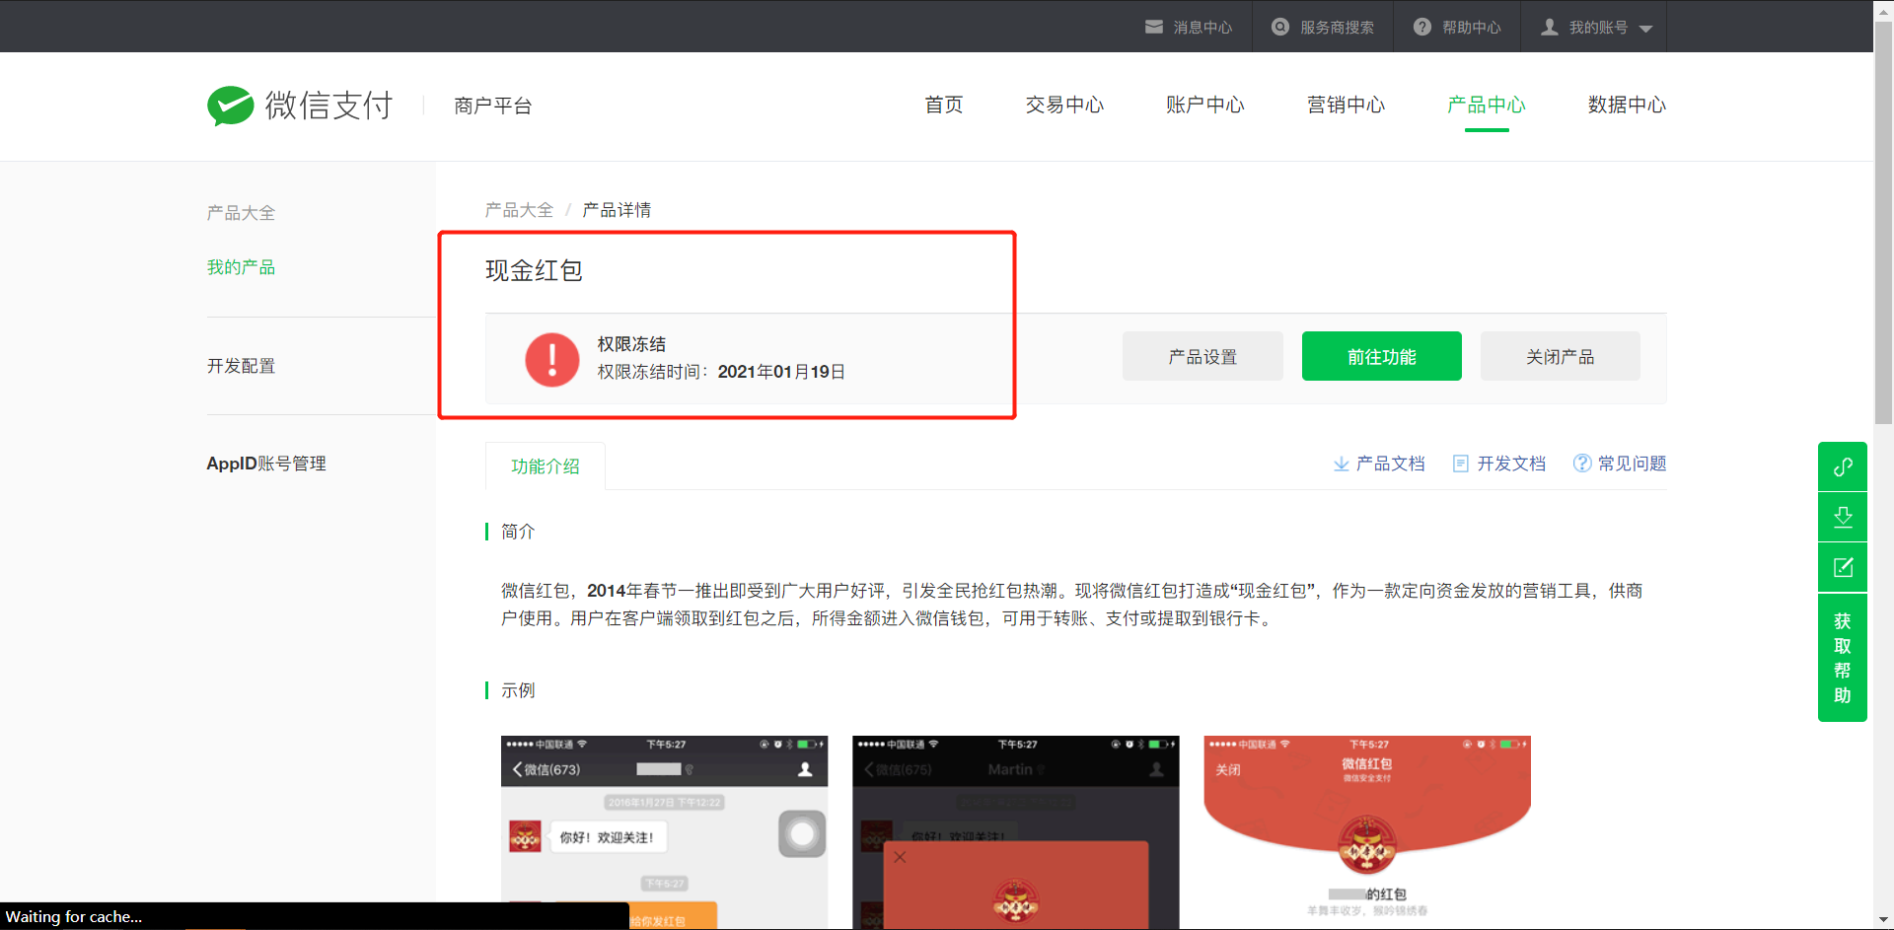Click the question icon beside 常见问题

point(1582,464)
